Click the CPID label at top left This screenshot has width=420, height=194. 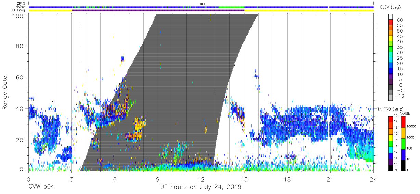[21, 4]
